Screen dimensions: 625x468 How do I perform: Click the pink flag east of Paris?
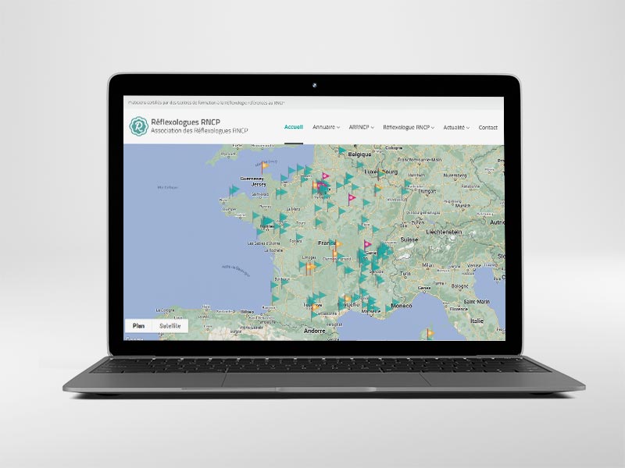352,198
